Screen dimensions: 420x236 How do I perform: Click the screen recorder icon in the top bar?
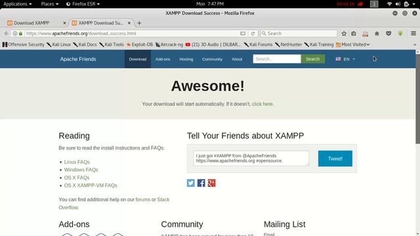[360, 4]
